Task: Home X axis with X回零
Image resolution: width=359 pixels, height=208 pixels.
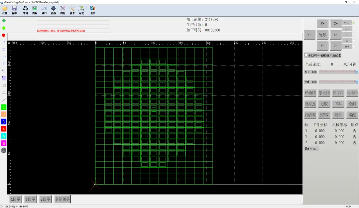Action: (x=16, y=199)
